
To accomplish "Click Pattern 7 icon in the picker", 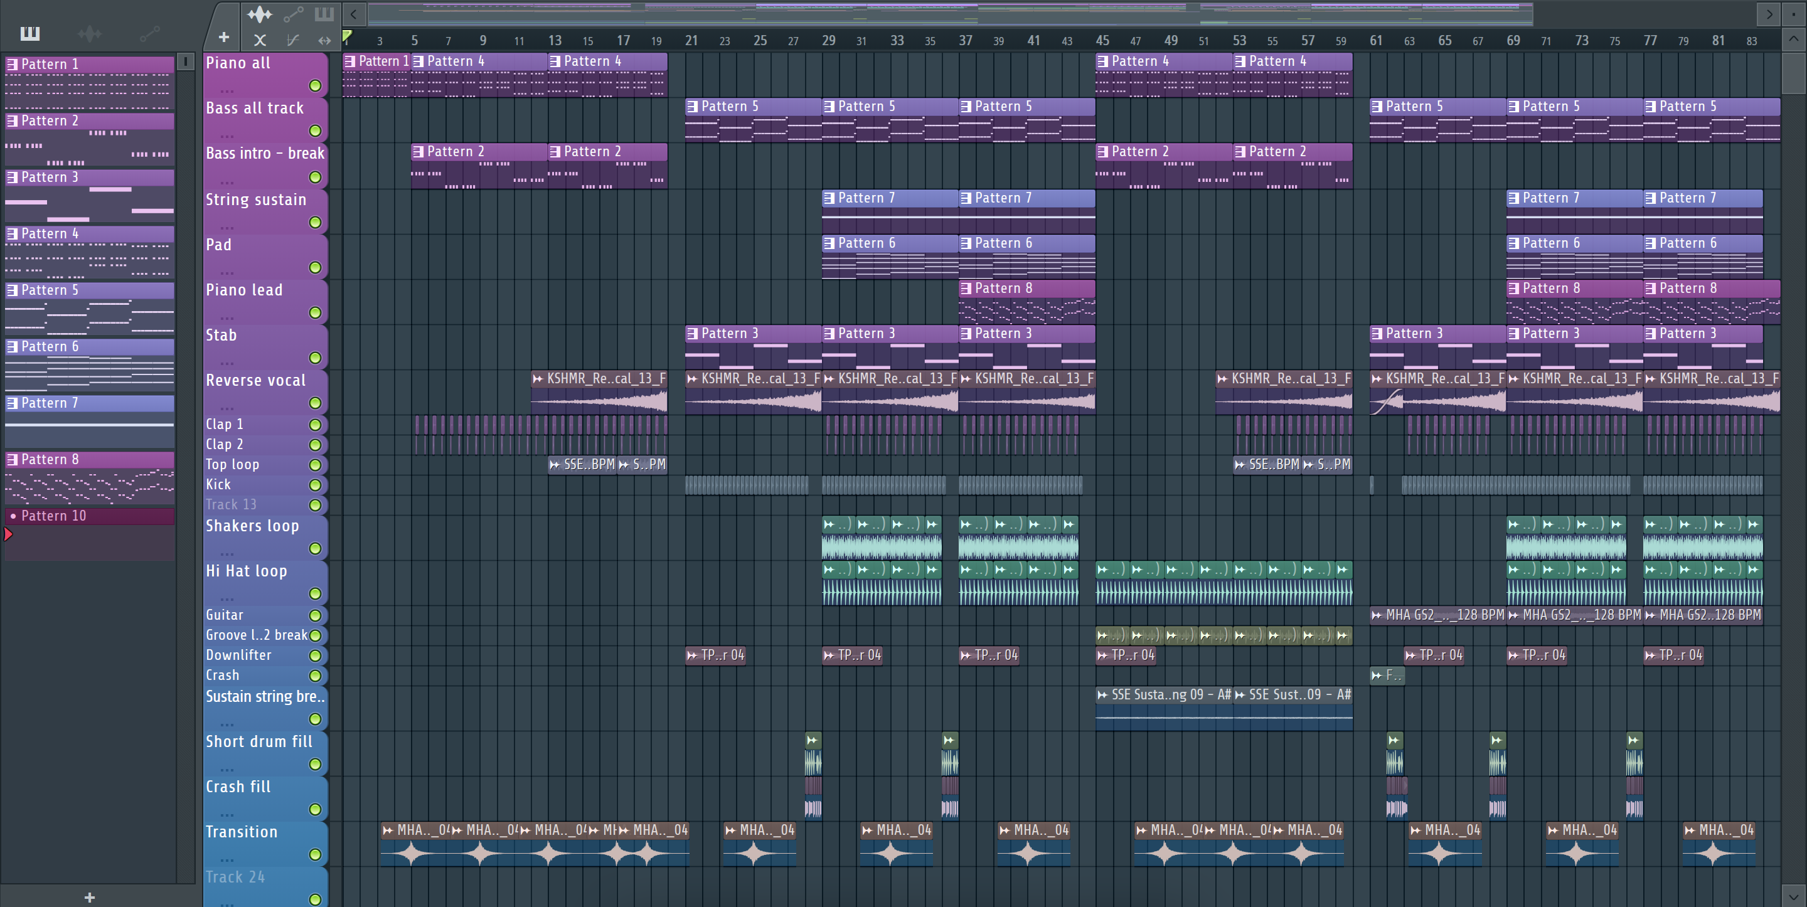I will (x=12, y=403).
